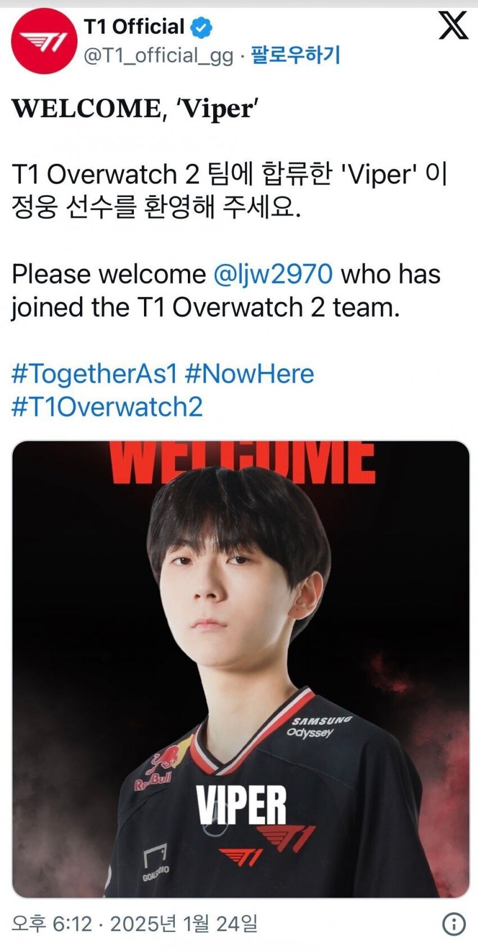The height and width of the screenshot is (950, 478).
Task: Click the blue verified badge
Action: [201, 27]
